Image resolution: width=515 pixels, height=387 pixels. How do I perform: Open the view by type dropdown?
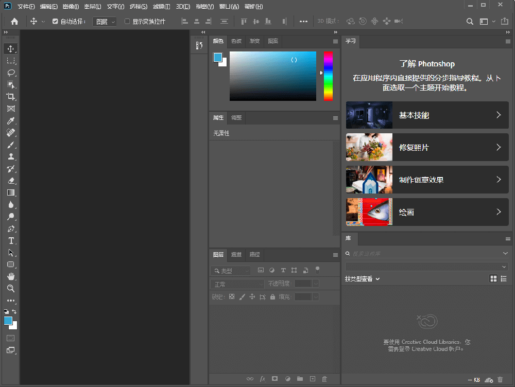click(362, 279)
